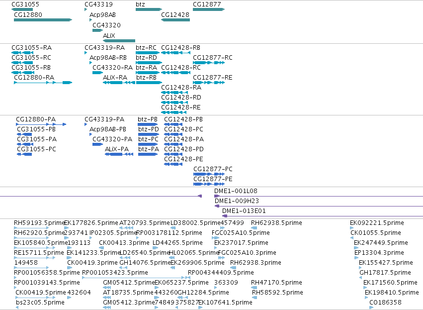Click the RH59193.5prime EST label

pyautogui.click(x=39, y=223)
